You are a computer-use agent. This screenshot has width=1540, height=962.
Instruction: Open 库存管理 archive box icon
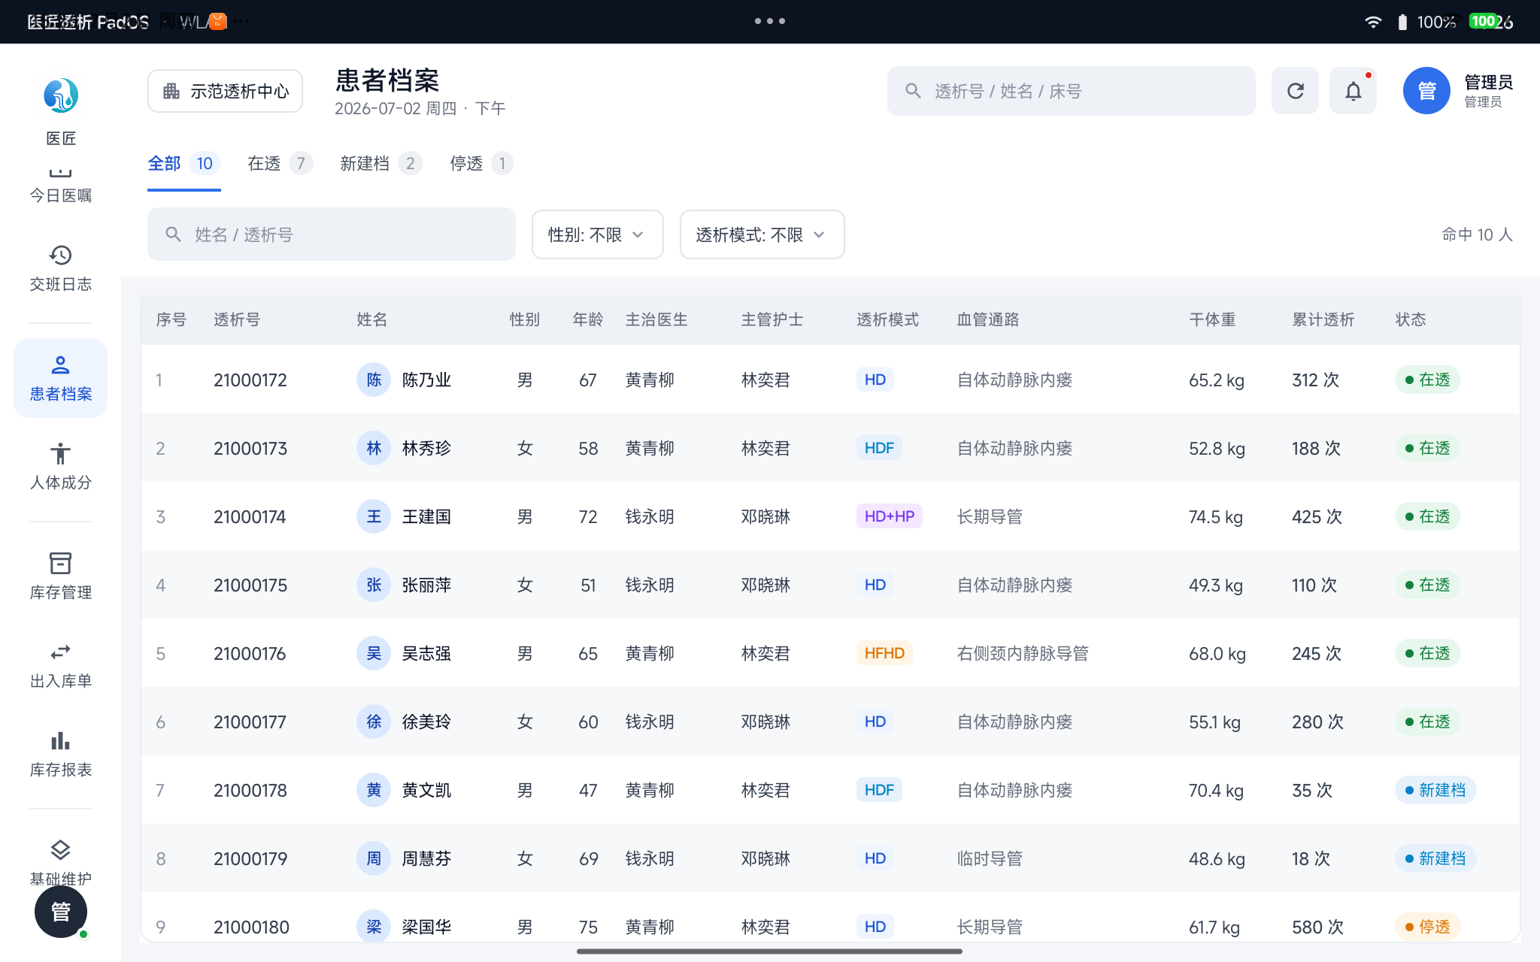tap(60, 563)
